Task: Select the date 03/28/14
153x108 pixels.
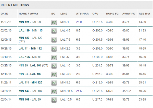Action: click(6, 91)
